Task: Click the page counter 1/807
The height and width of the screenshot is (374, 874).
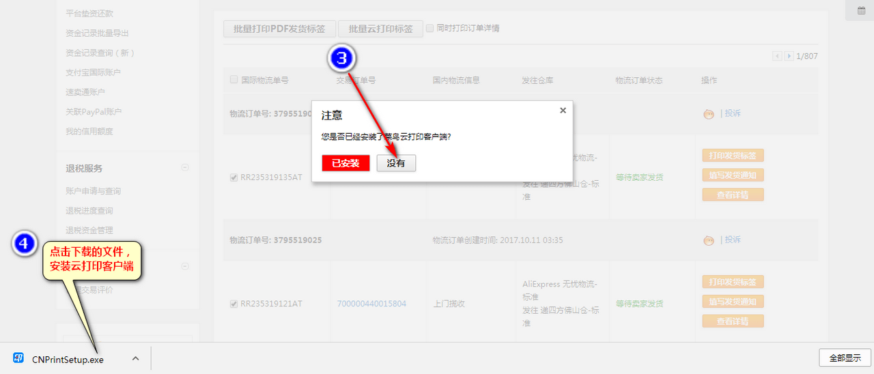Action: (x=807, y=56)
